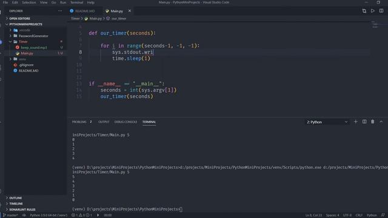388x218 pixels.
Task: Kill terminal with trash icon
Action: click(373, 122)
